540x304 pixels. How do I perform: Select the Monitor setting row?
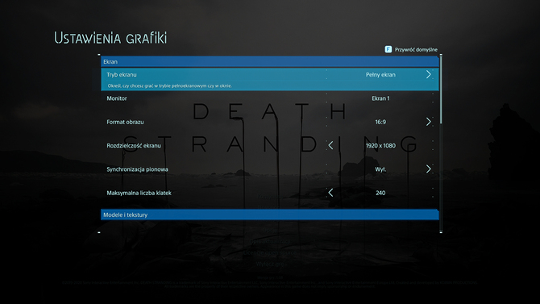tap(270, 98)
